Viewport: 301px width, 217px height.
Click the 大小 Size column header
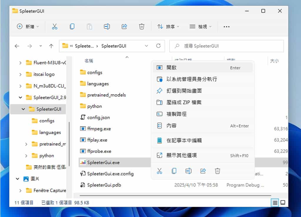(274, 61)
